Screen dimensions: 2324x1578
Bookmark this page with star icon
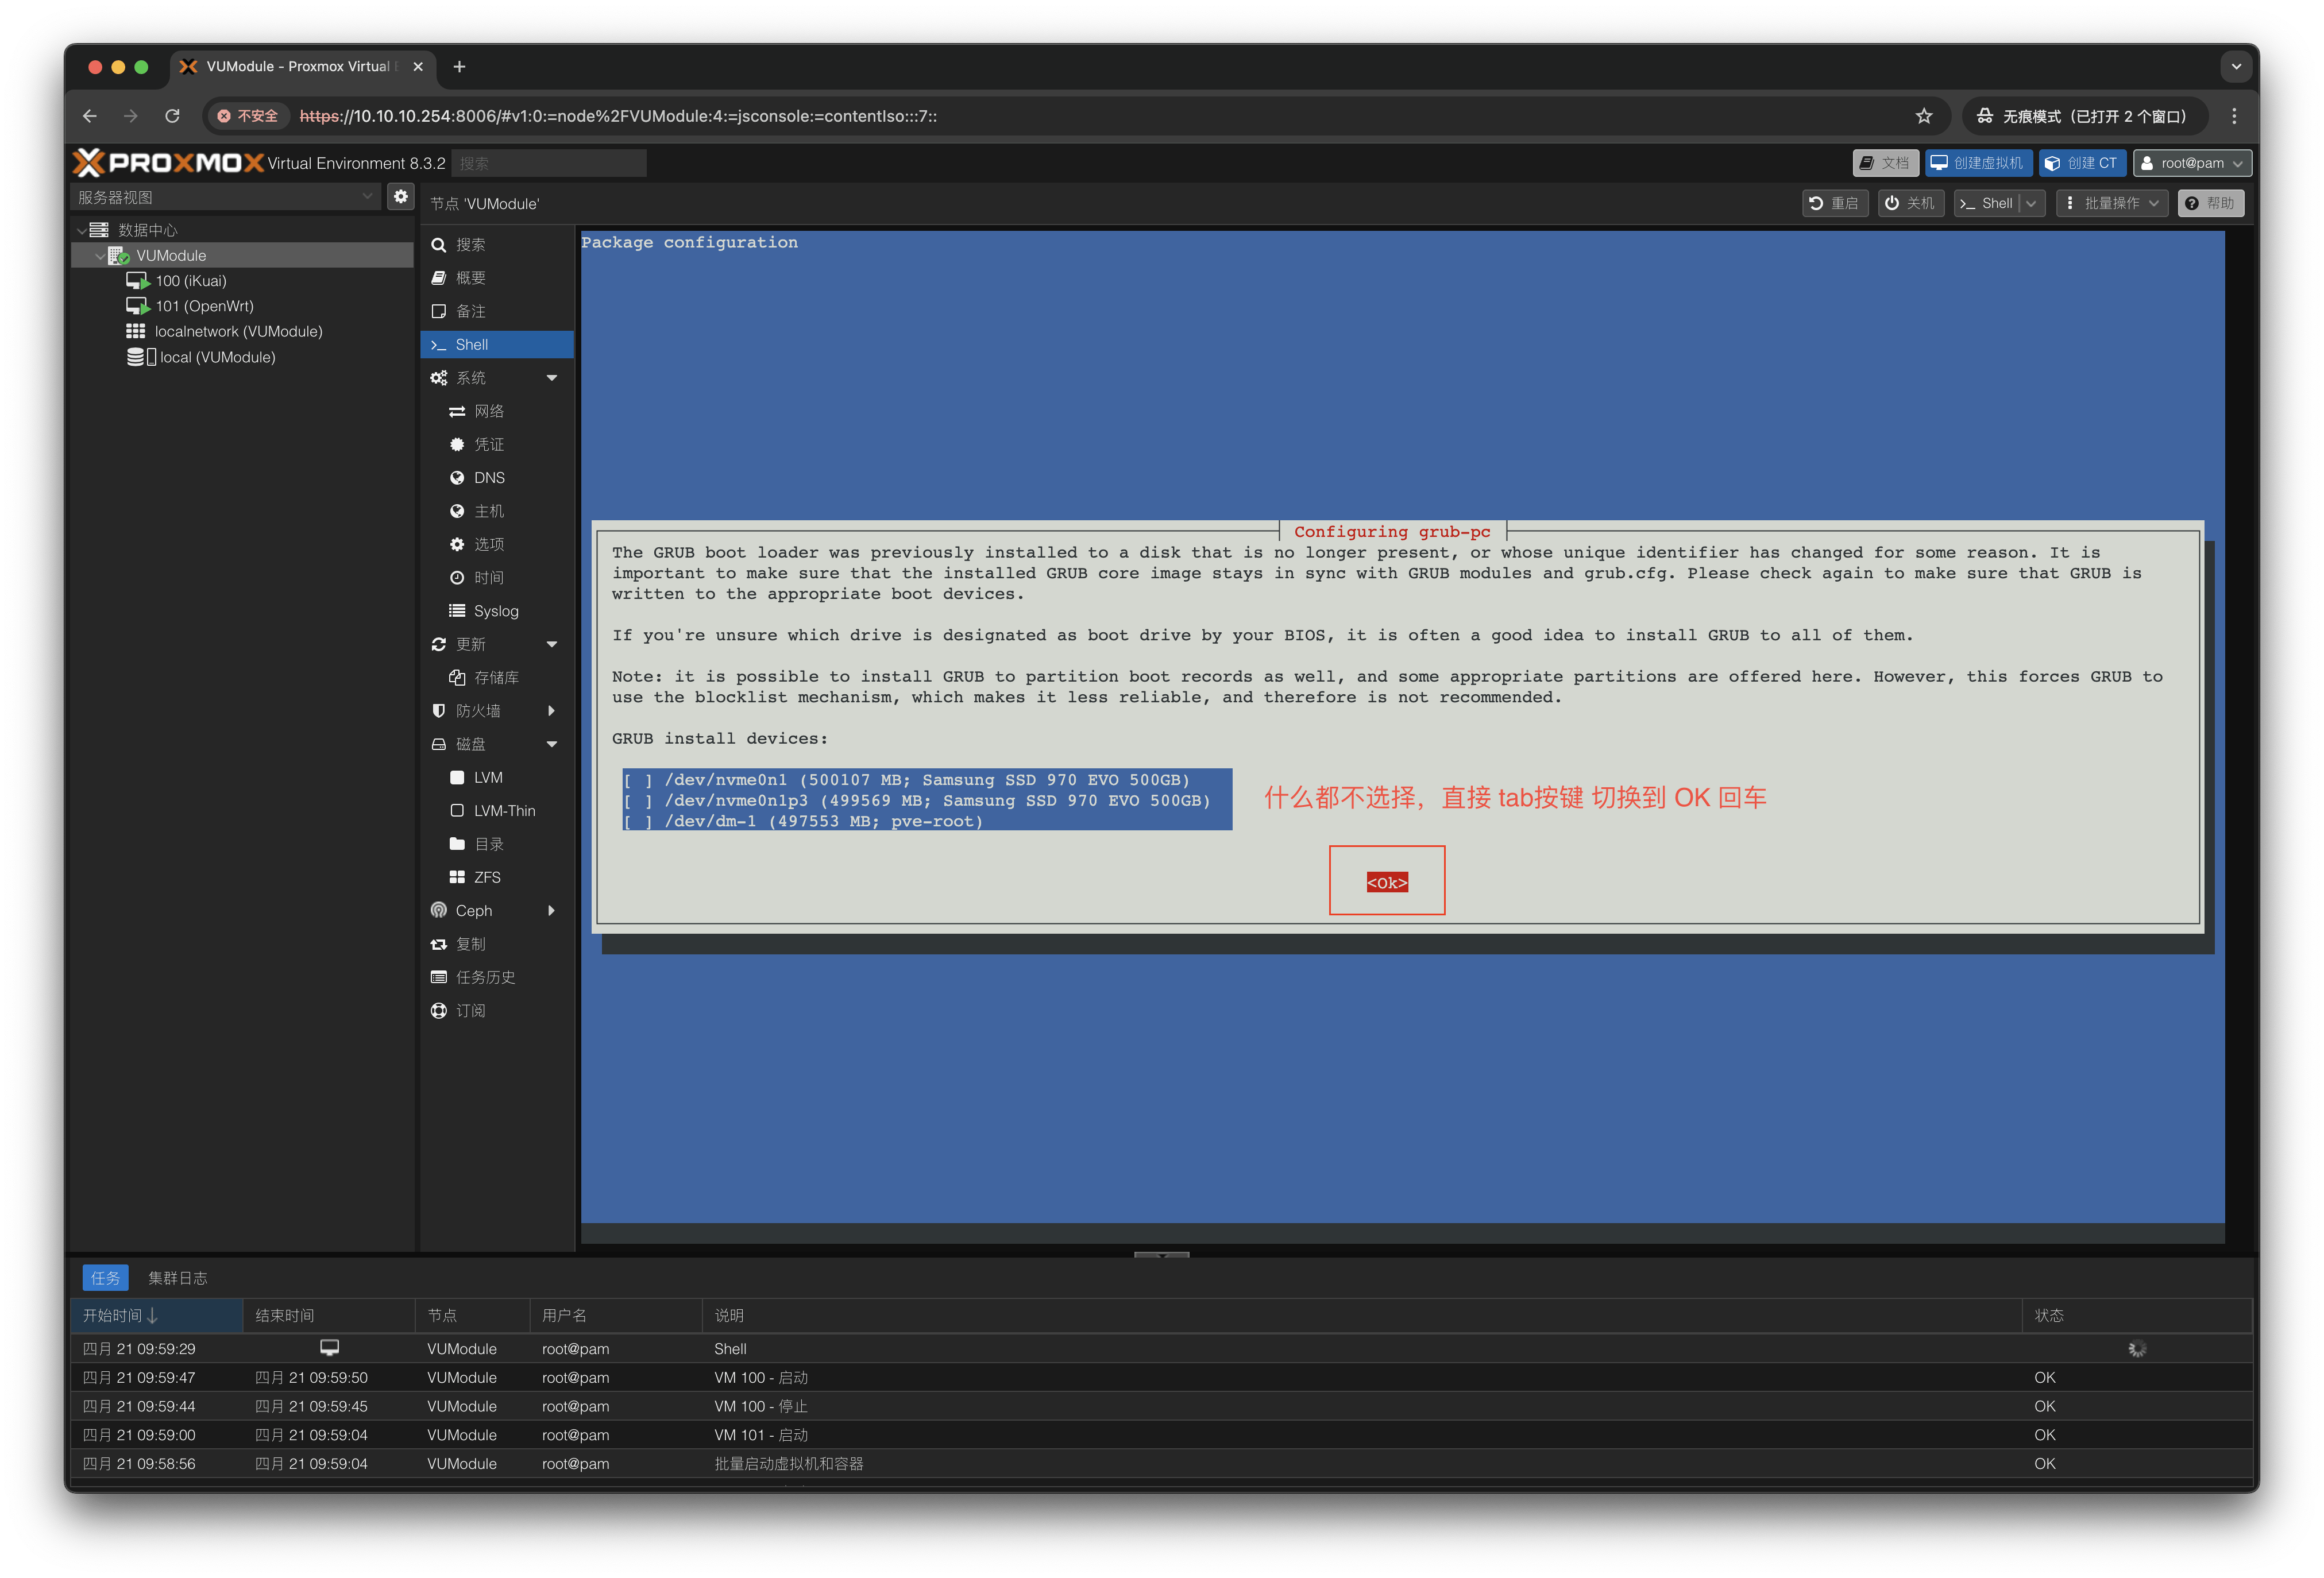[x=1923, y=116]
